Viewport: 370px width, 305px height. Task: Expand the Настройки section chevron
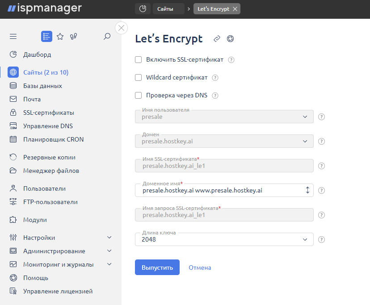[x=109, y=238]
